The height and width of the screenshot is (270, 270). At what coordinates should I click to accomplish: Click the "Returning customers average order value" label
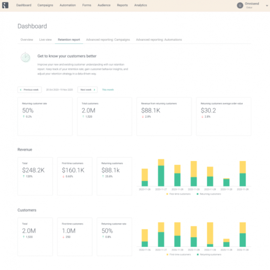coord(222,103)
